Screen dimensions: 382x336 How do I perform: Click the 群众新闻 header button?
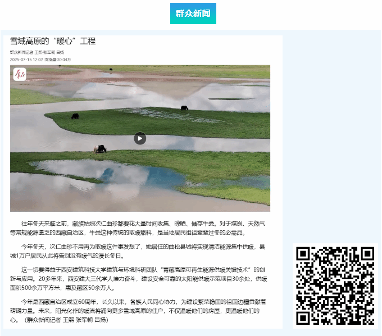pyautogui.click(x=193, y=13)
